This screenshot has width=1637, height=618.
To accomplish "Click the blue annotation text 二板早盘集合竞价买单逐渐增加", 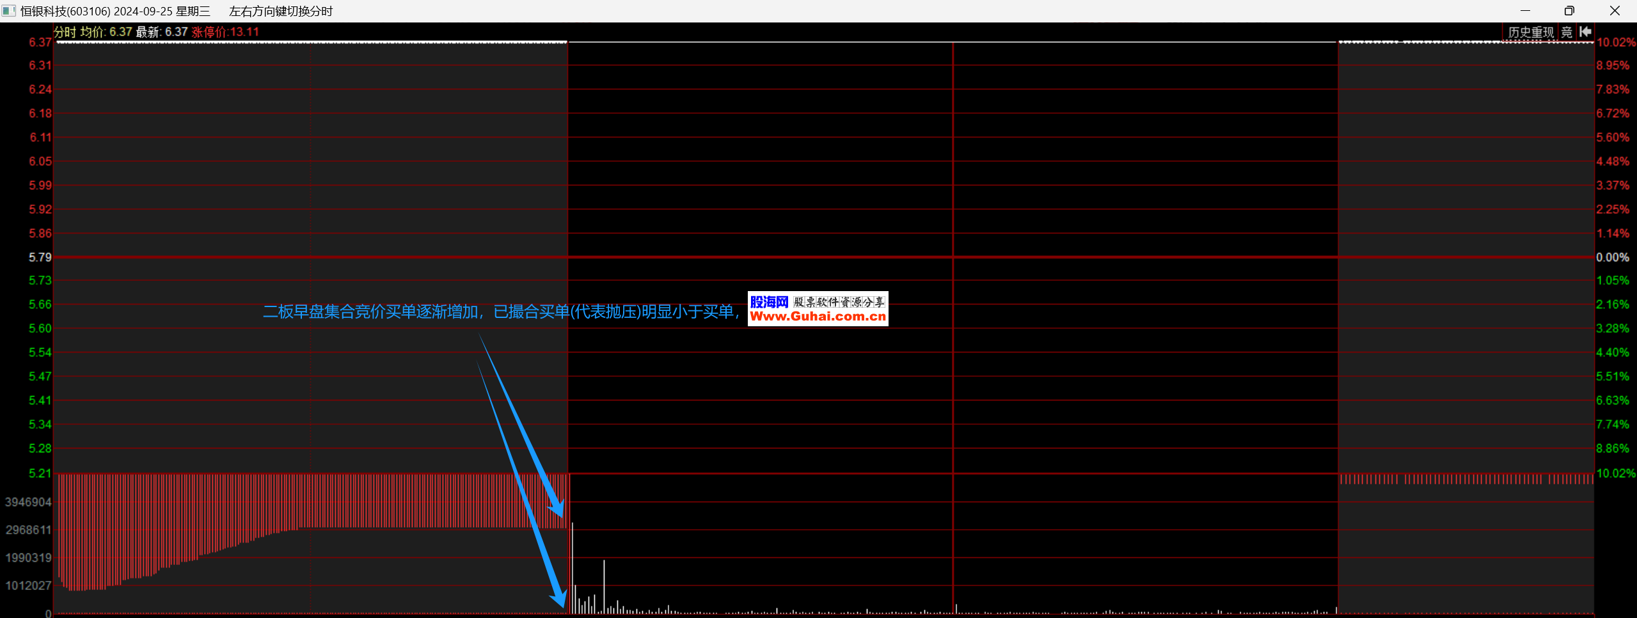I will click(x=371, y=312).
